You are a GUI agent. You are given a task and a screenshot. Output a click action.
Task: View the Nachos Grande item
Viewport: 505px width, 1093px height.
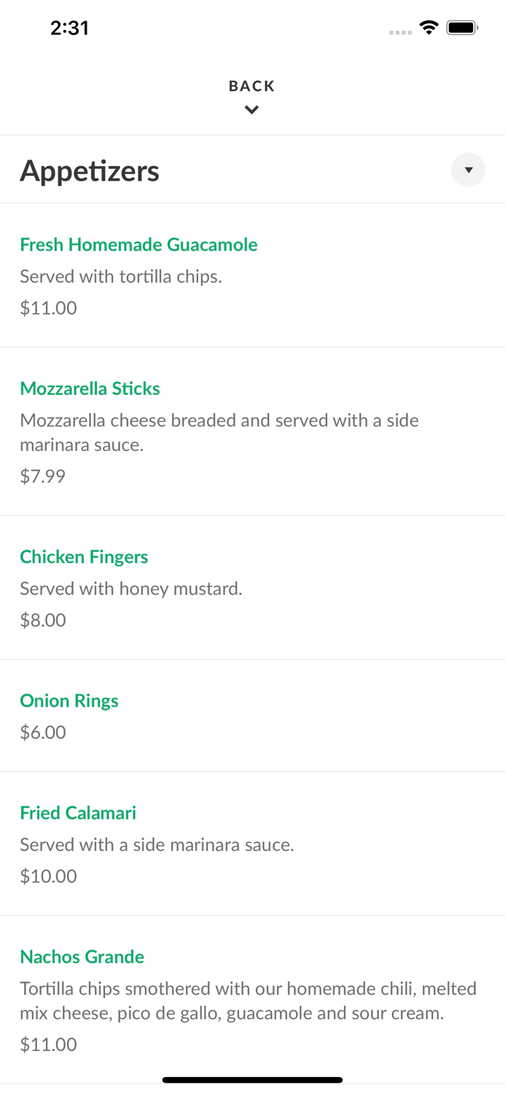coord(82,957)
